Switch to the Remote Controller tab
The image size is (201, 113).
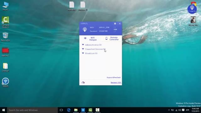pos(112,39)
